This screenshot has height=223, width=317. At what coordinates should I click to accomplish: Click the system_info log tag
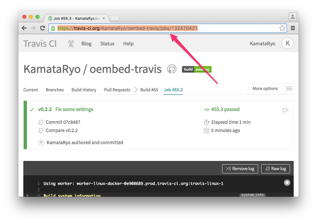[x=253, y=195]
